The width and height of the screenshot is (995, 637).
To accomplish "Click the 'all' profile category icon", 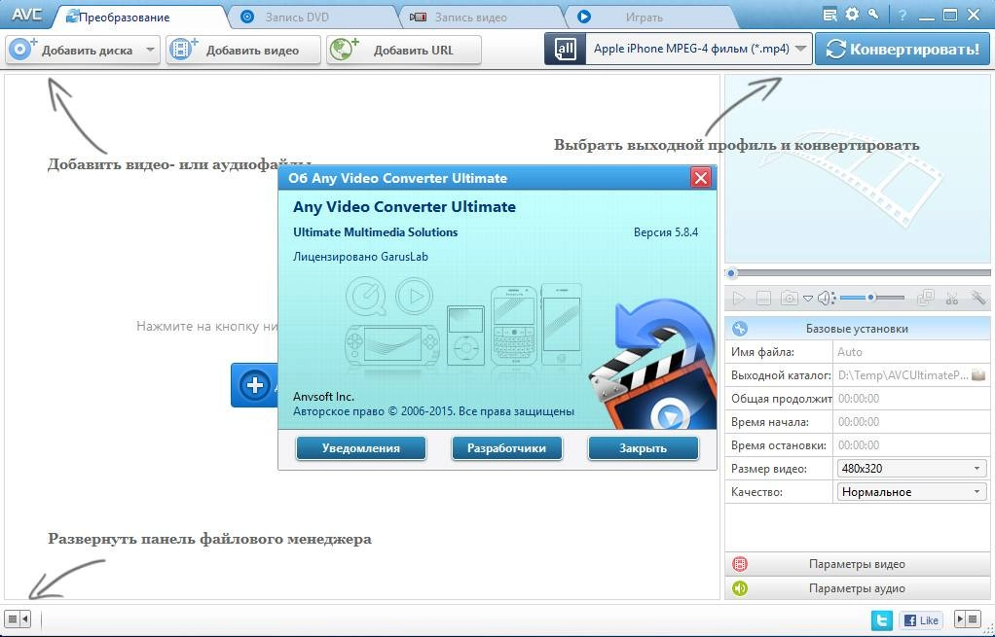I will tap(566, 49).
